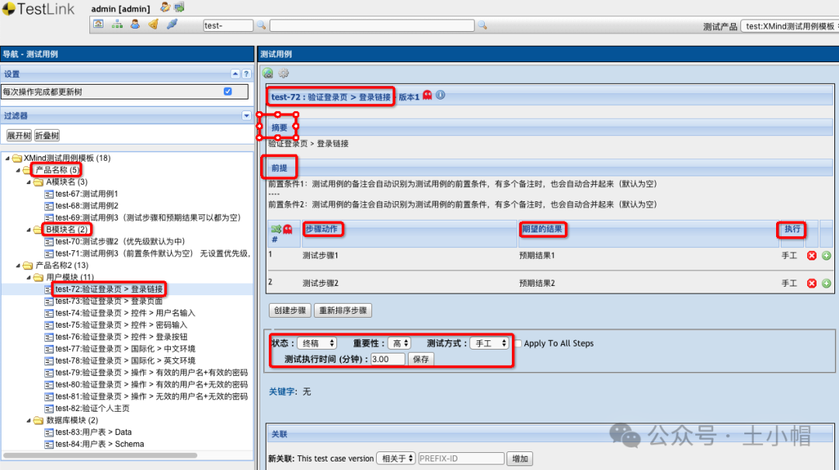The height and width of the screenshot is (470, 839).
Task: Open the 测试产品 project dropdown
Action: [790, 26]
